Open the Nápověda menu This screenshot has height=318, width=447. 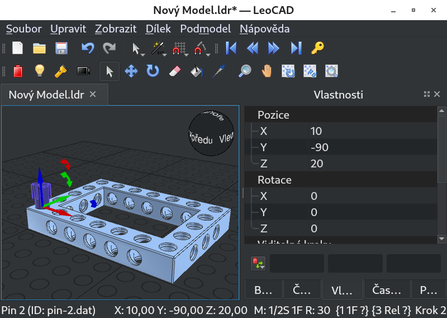(x=265, y=29)
